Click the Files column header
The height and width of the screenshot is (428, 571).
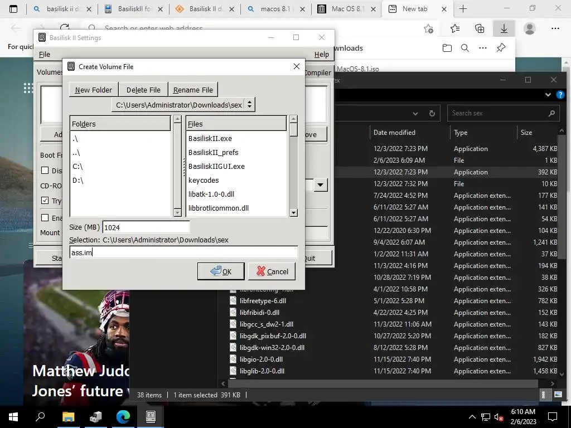(236, 124)
